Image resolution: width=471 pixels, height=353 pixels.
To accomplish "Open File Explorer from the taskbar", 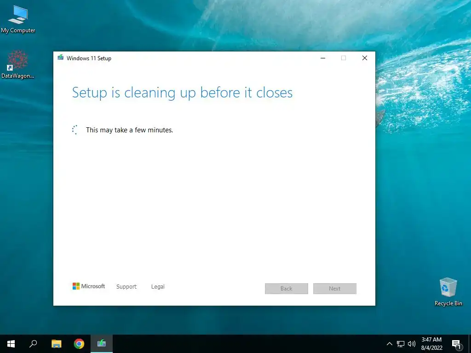I will point(56,344).
